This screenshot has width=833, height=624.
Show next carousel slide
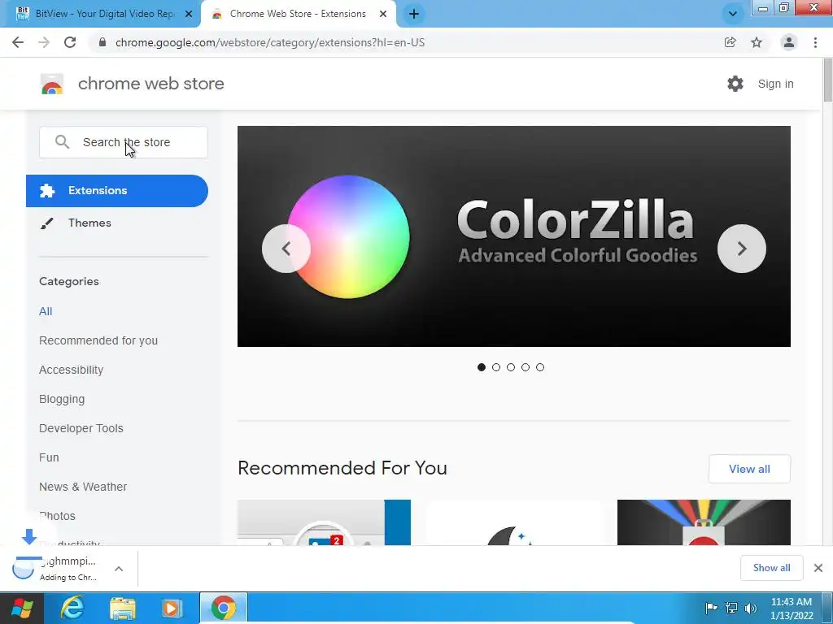click(x=742, y=249)
